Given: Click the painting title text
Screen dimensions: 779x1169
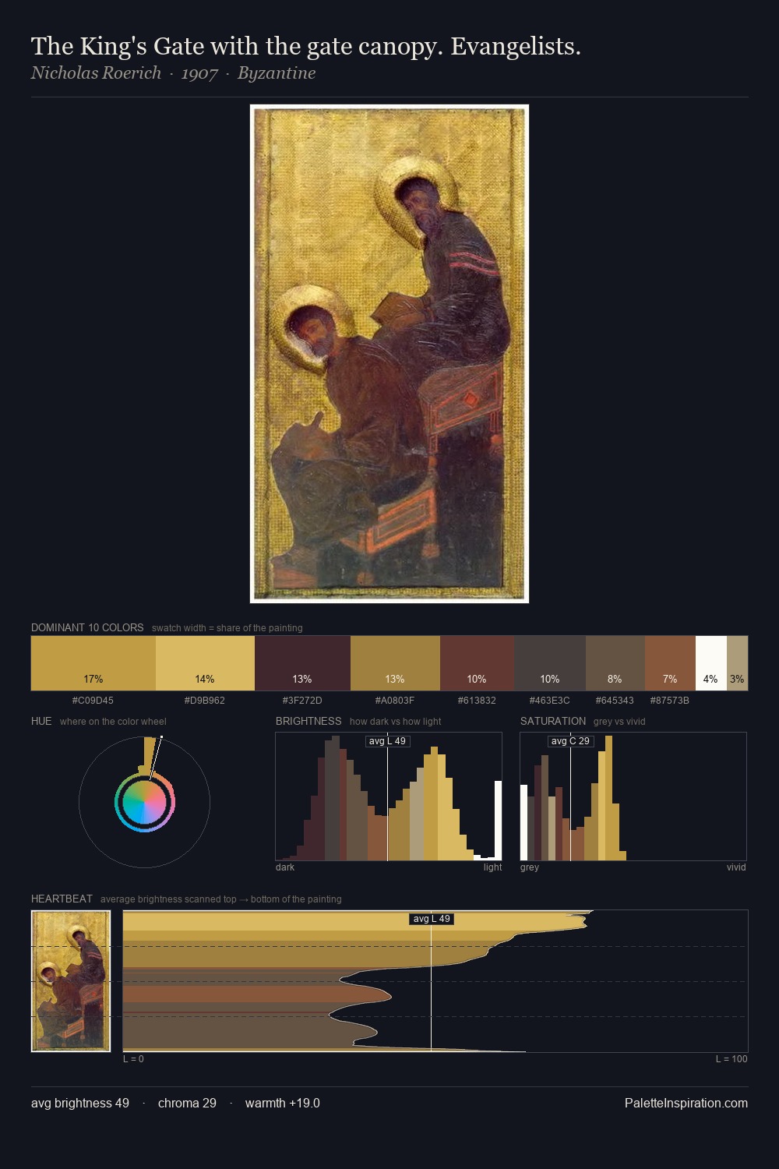Looking at the screenshot, I should [305, 47].
